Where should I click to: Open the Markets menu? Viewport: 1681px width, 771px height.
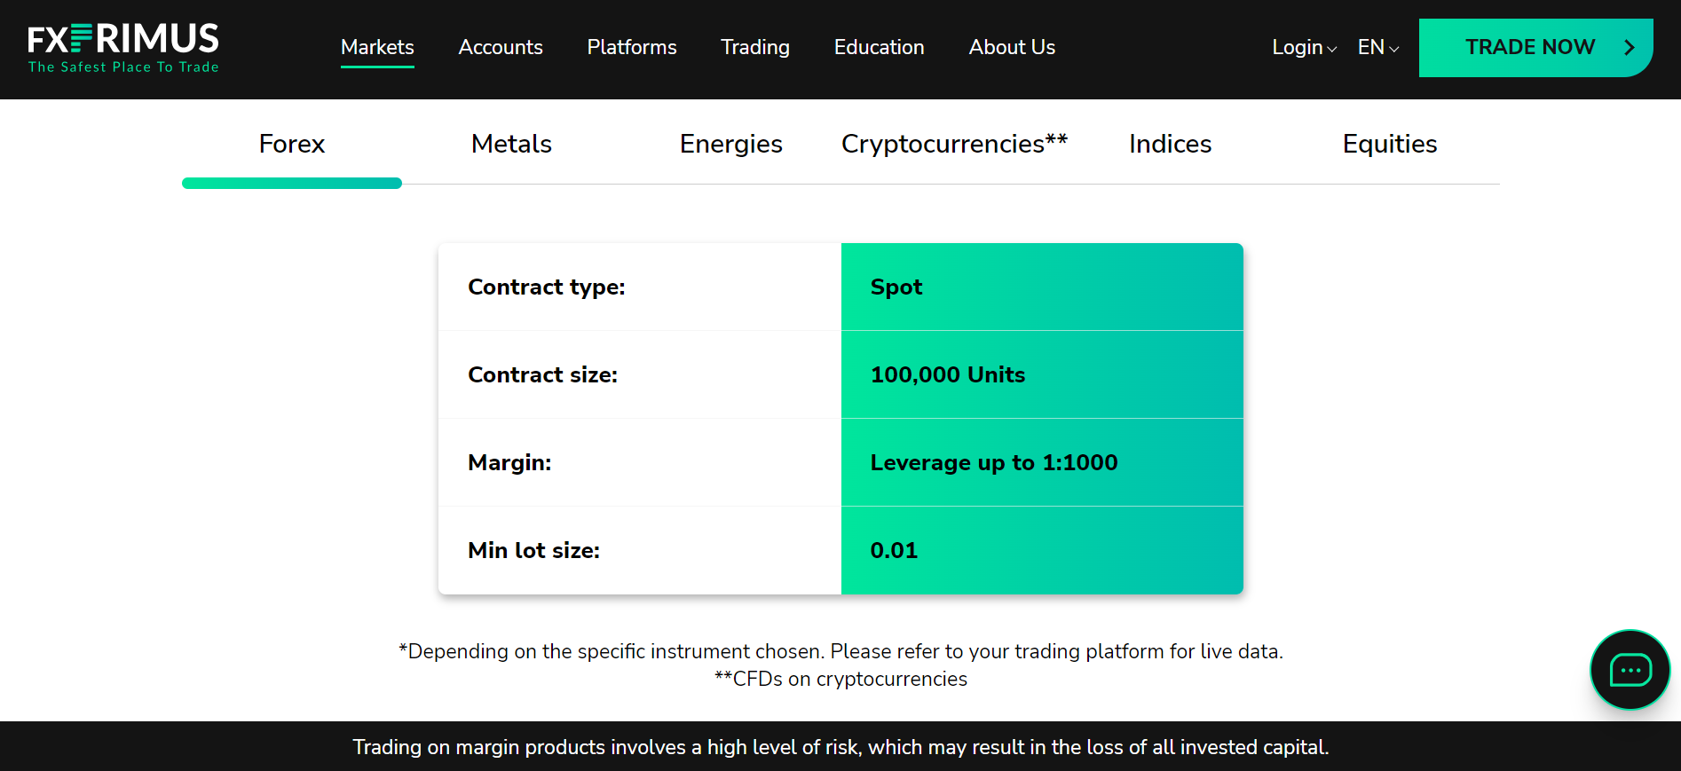point(377,47)
